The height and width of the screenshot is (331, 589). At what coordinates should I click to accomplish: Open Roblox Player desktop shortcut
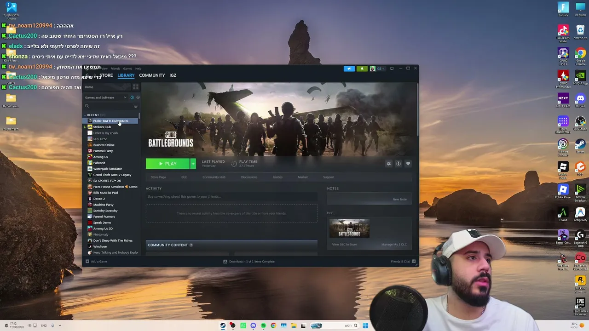click(563, 191)
